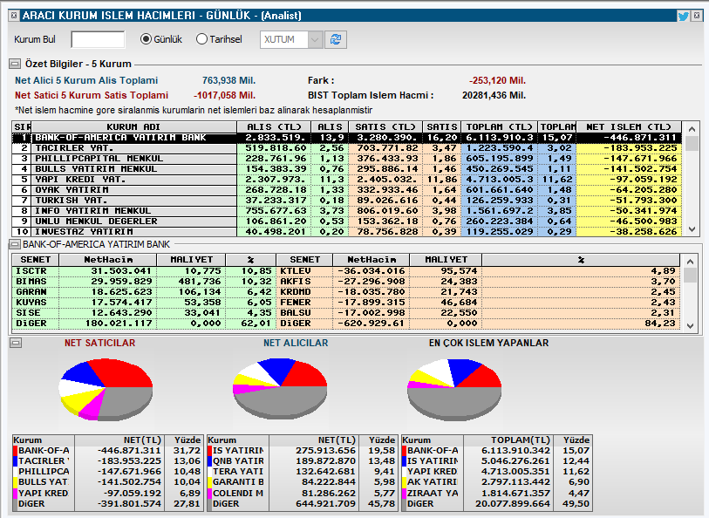Collapse the pie charts section
This screenshot has width=709, height=518.
(x=16, y=343)
